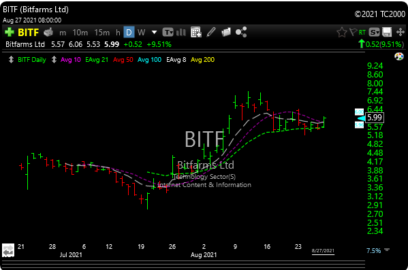Image resolution: width=408 pixels, height=270 pixels.
Task: Click the +0.52 net change value
Action: pos(133,44)
